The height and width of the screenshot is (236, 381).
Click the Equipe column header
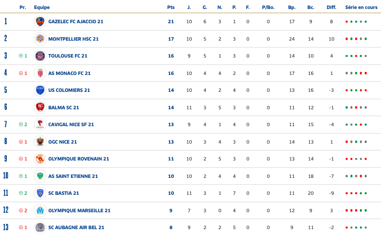pyautogui.click(x=42, y=7)
